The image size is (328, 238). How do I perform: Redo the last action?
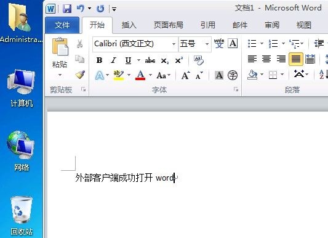click(100, 9)
